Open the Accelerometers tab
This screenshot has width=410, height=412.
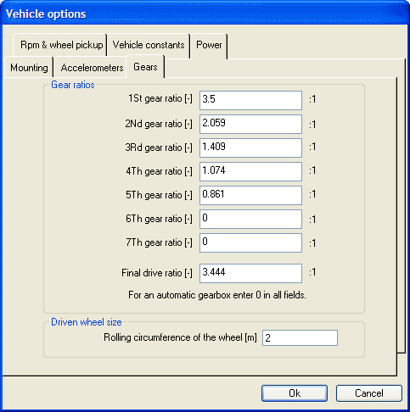point(92,68)
